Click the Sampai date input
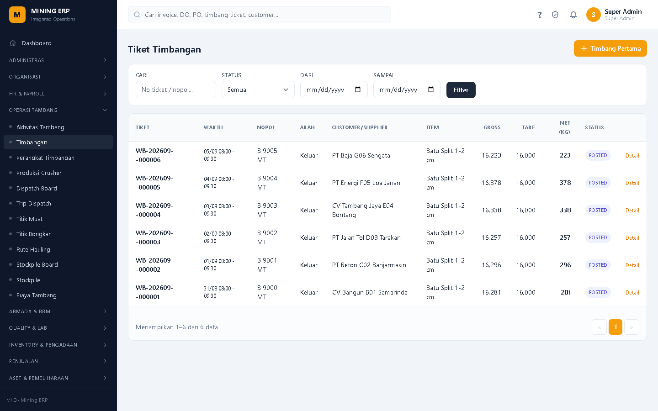658x411 pixels. pos(407,90)
